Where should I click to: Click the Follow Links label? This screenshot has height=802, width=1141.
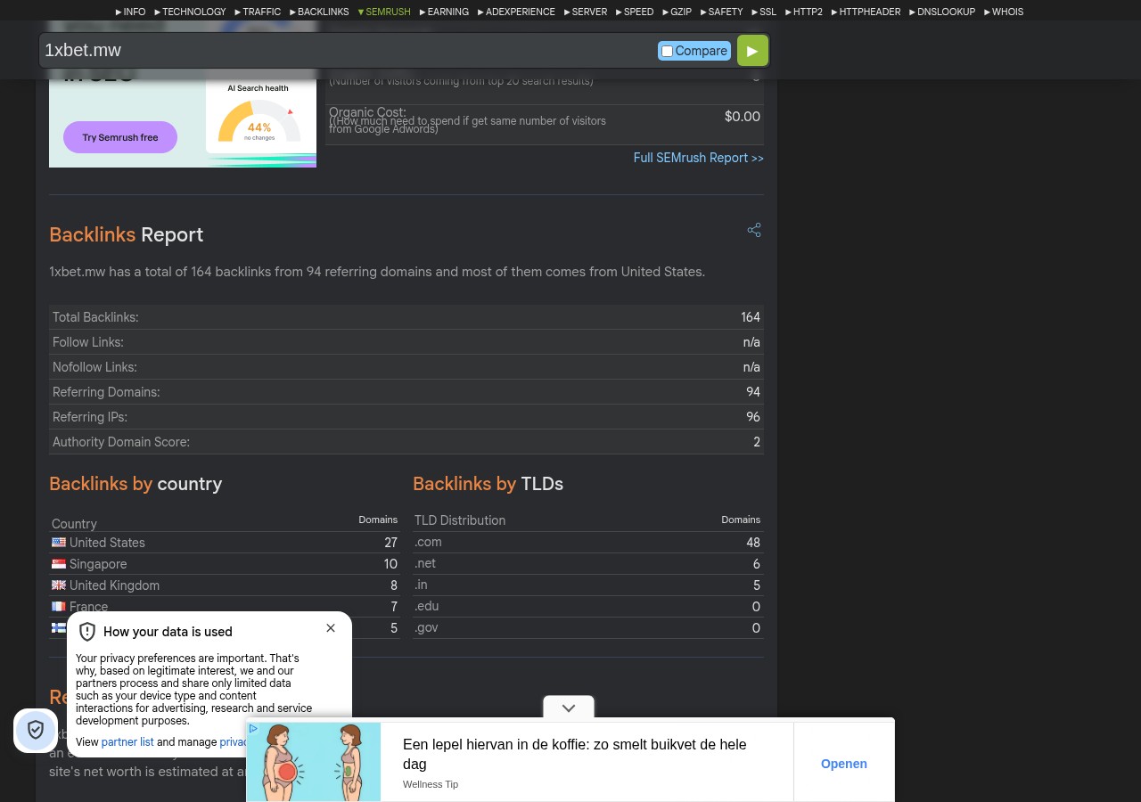click(x=88, y=342)
